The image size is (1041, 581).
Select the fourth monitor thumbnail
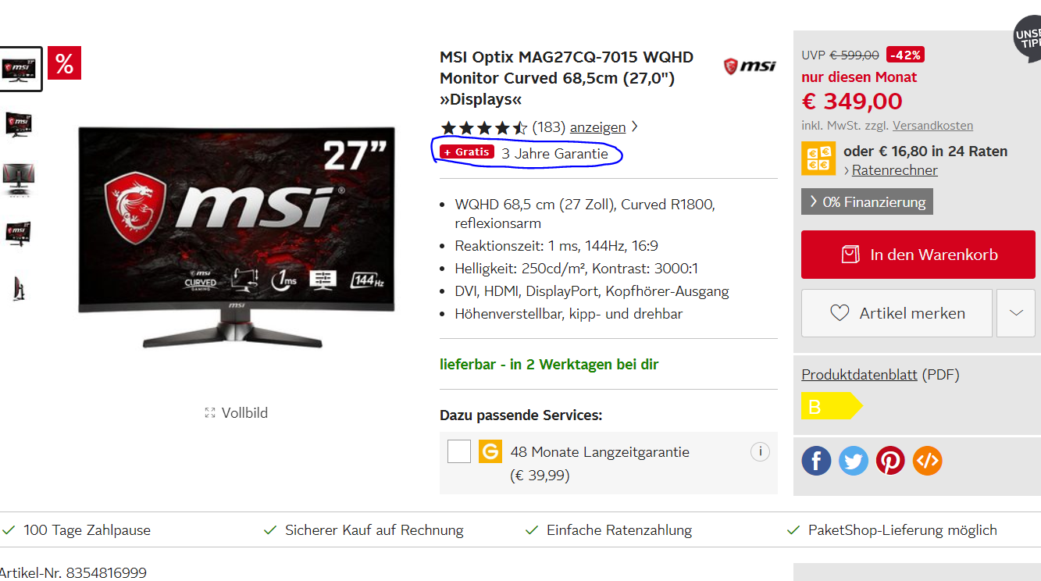click(19, 234)
